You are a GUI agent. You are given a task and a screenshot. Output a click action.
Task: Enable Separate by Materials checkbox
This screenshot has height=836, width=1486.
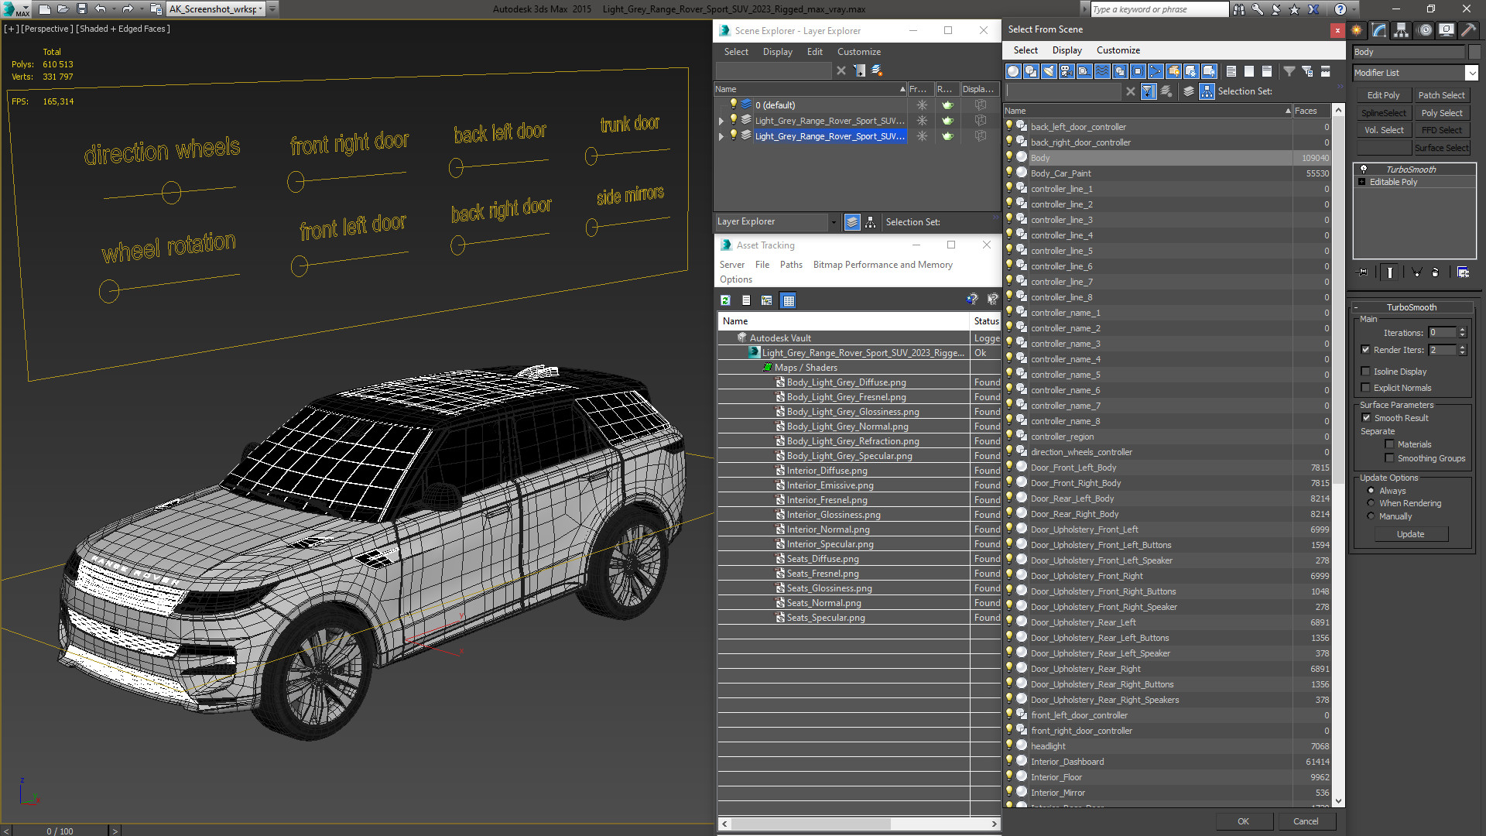click(1390, 444)
